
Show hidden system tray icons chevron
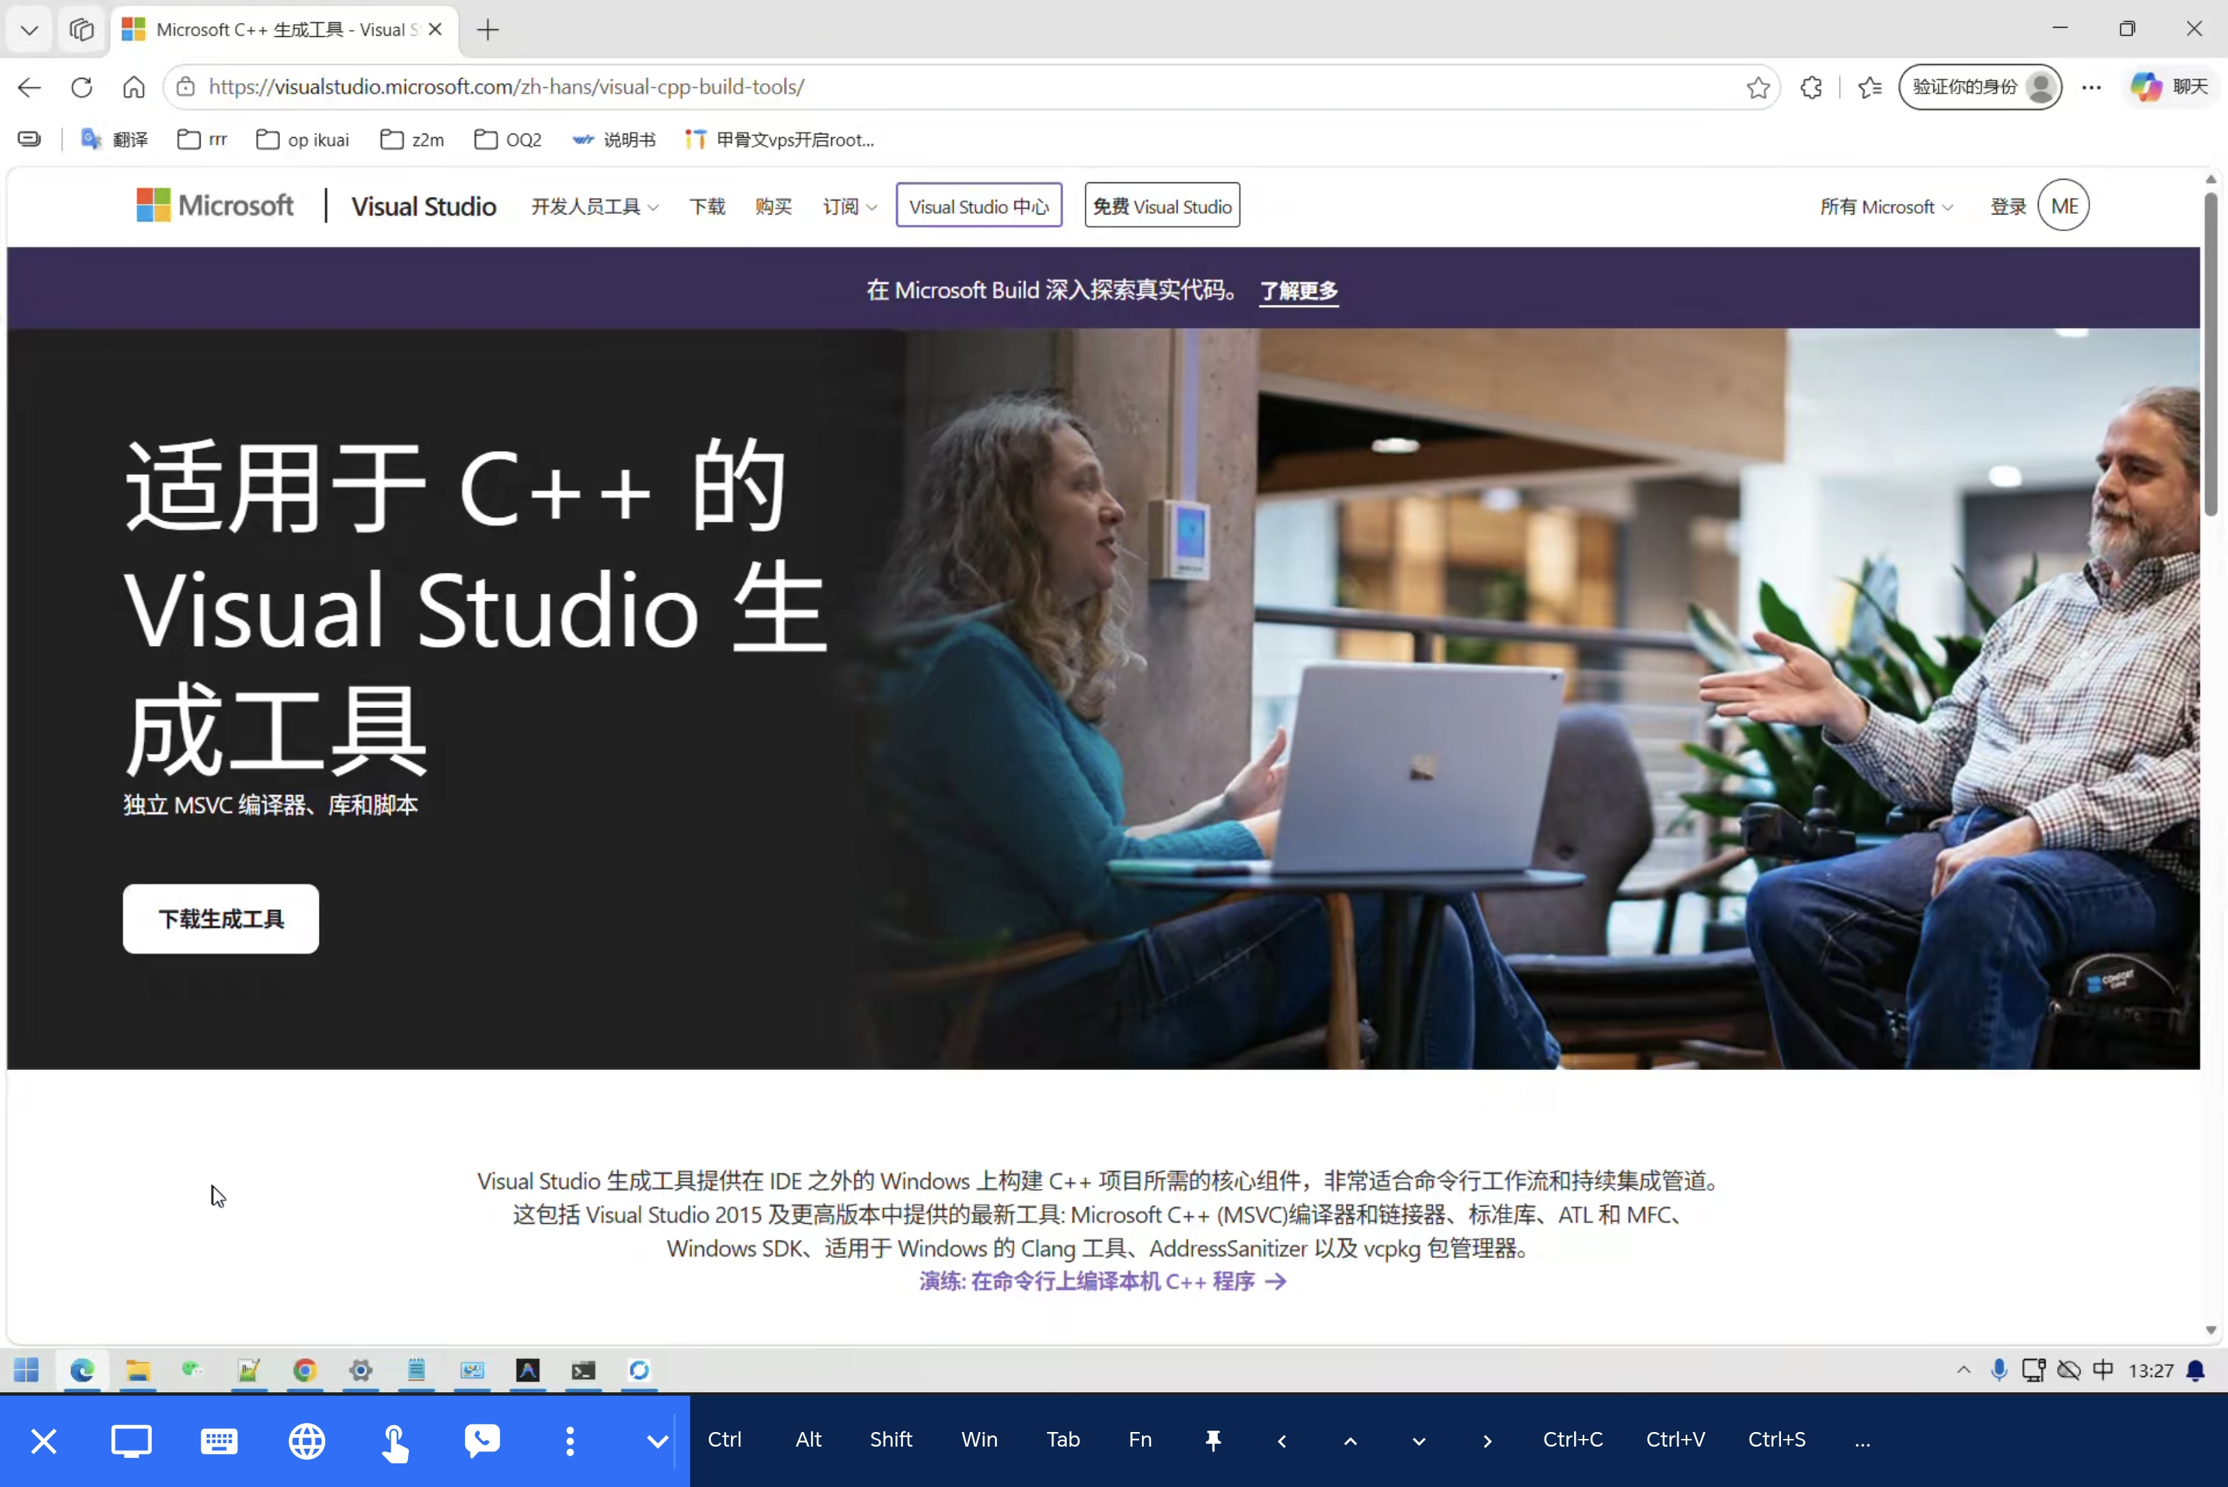click(x=1963, y=1370)
